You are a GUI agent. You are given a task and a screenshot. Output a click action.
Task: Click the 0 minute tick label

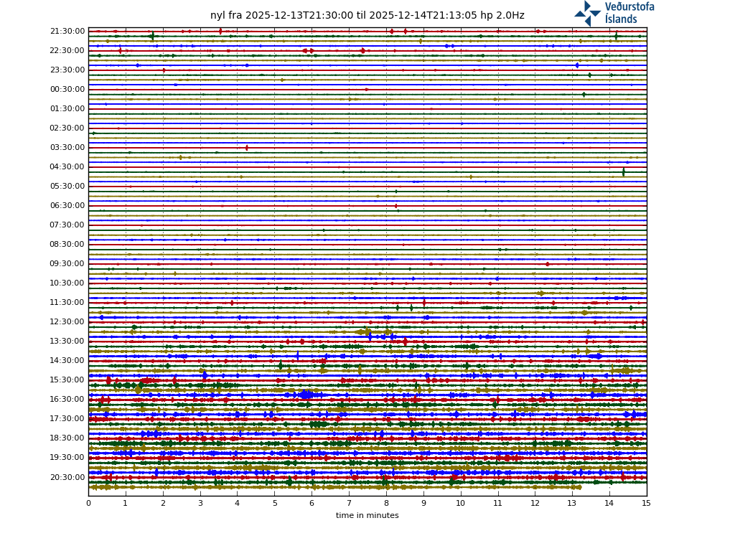pyautogui.click(x=88, y=503)
